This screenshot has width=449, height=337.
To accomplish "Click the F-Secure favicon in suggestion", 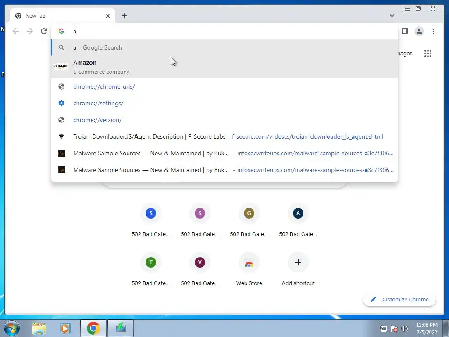I will (x=61, y=136).
